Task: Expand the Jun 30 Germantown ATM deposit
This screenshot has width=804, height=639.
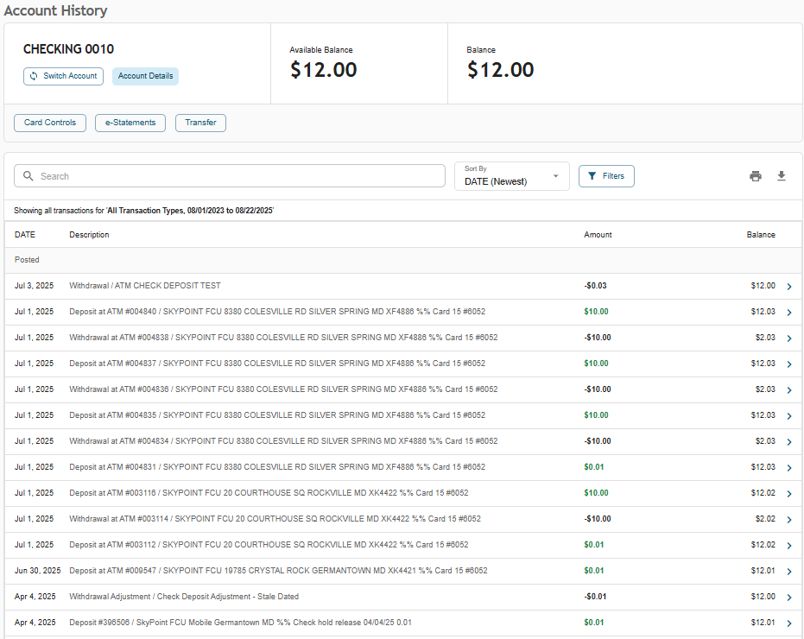Action: click(x=789, y=572)
